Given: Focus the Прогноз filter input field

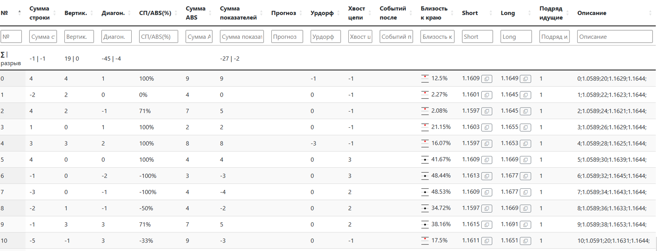Looking at the screenshot, I should (287, 37).
